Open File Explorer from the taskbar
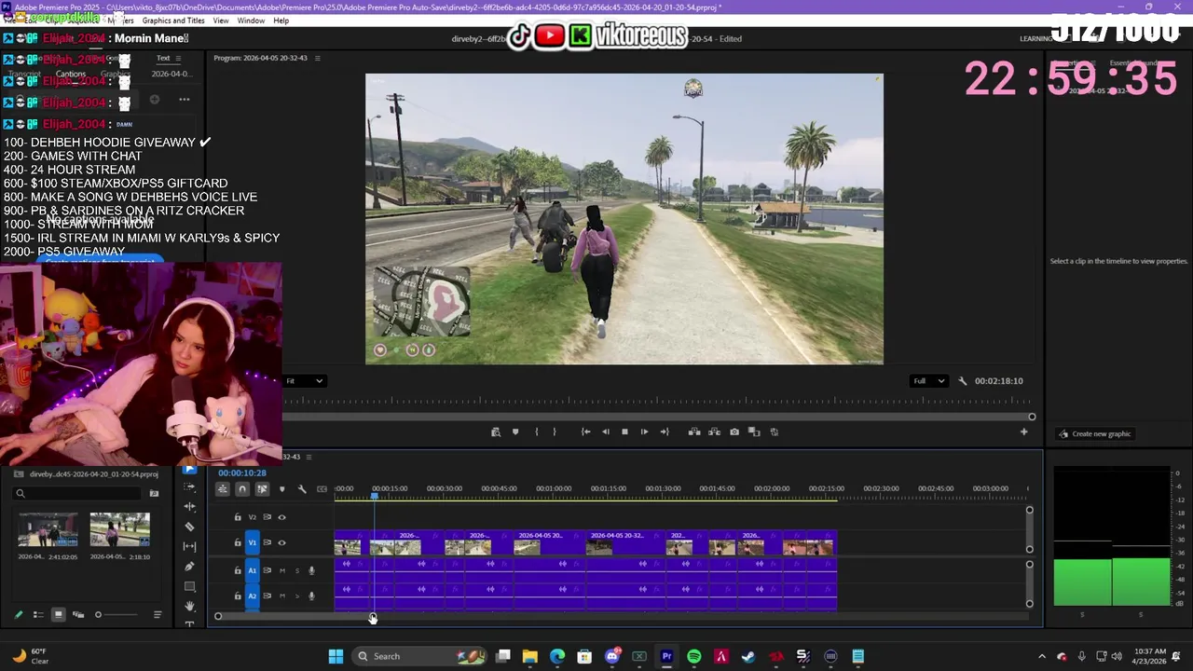 pos(529,656)
